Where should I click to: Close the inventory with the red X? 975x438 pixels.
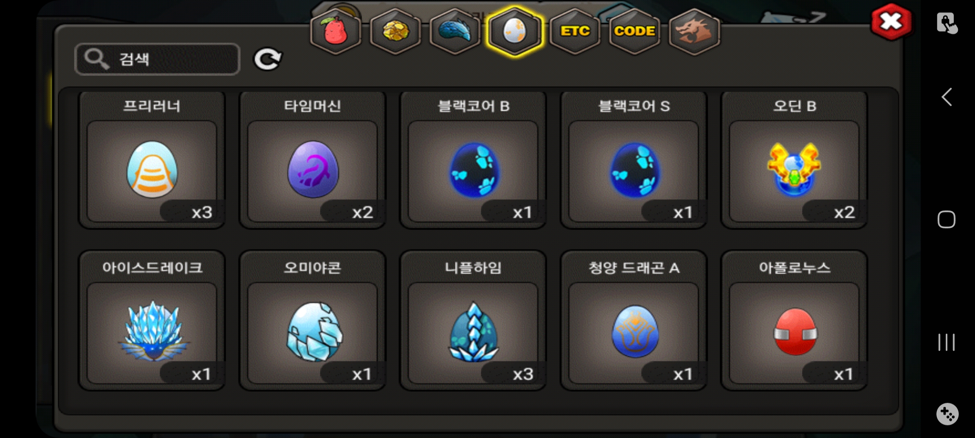891,22
